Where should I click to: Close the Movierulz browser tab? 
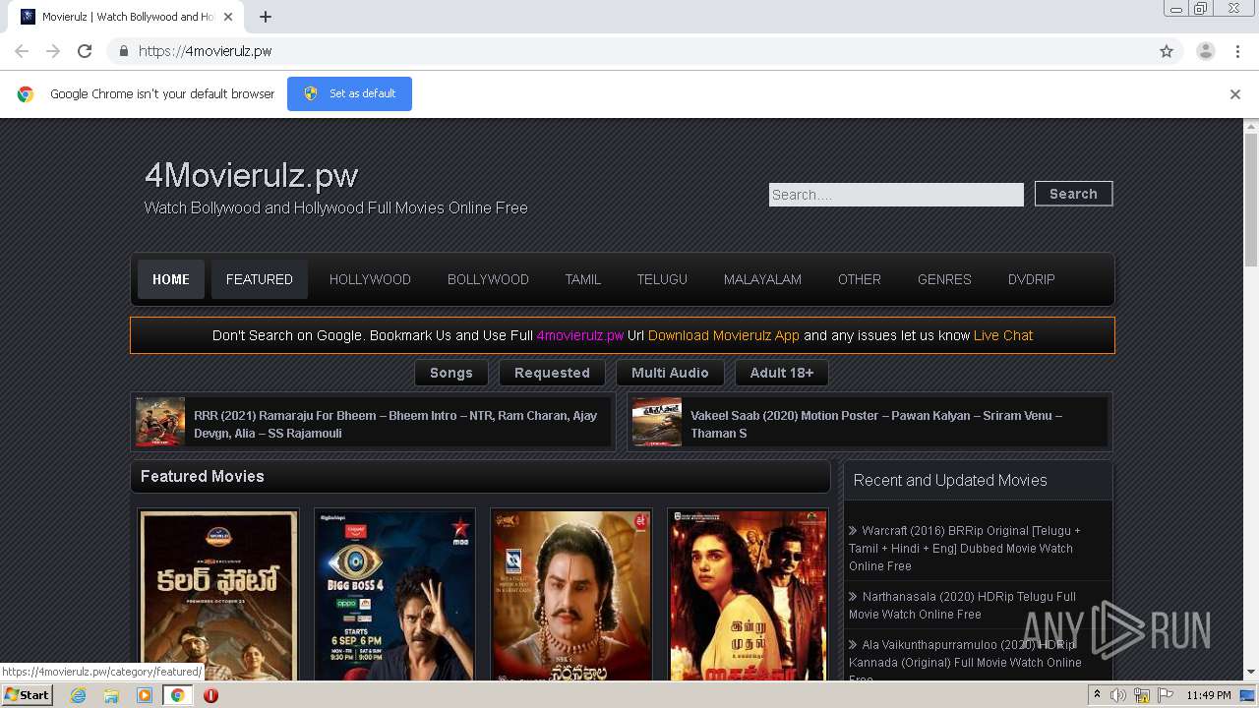click(228, 17)
